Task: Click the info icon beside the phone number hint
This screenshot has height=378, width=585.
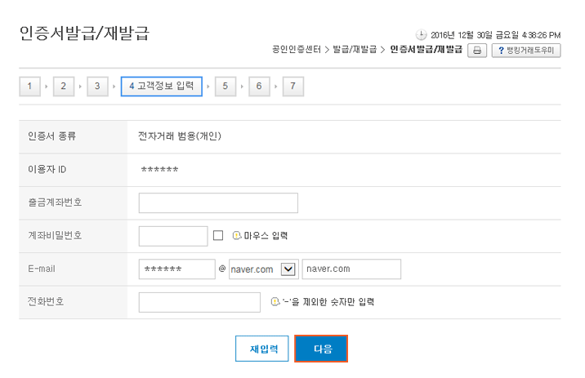Action: (275, 301)
